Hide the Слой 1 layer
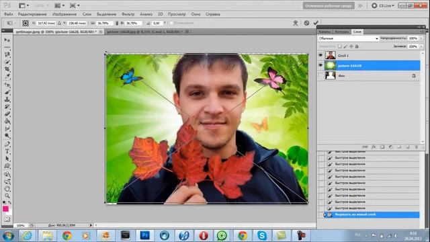430x242 pixels. point(320,55)
